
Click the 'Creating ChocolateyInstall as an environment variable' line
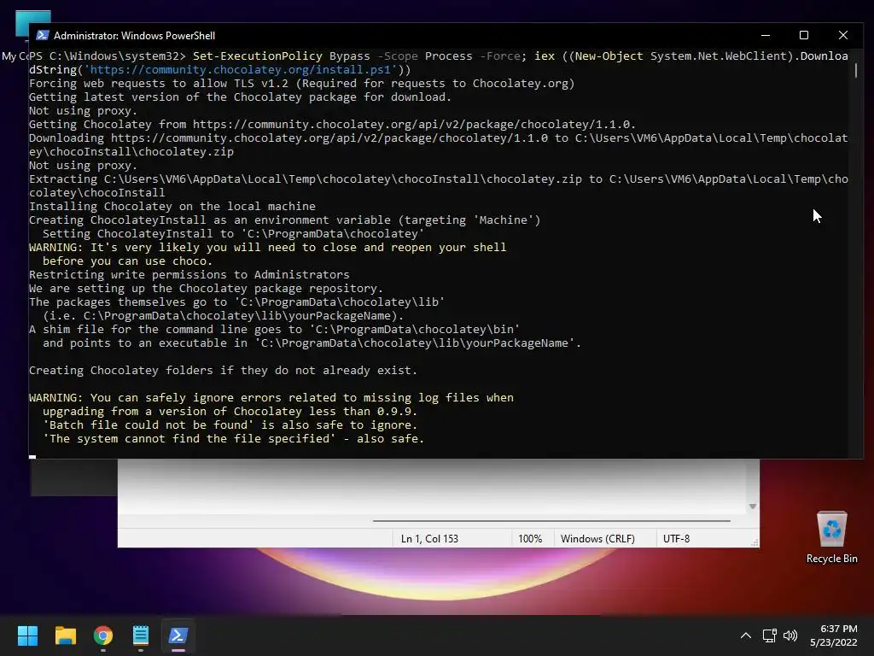coord(285,220)
